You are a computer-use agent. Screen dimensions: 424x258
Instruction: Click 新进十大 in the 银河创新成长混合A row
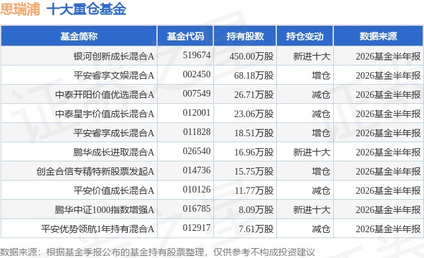(312, 56)
